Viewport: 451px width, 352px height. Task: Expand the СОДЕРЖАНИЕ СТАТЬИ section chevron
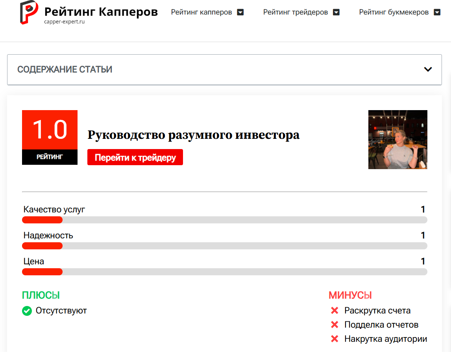428,69
